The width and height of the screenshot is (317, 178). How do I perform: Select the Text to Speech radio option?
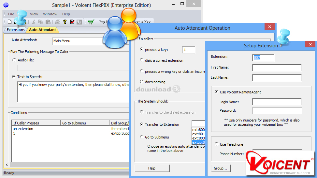click(14, 77)
